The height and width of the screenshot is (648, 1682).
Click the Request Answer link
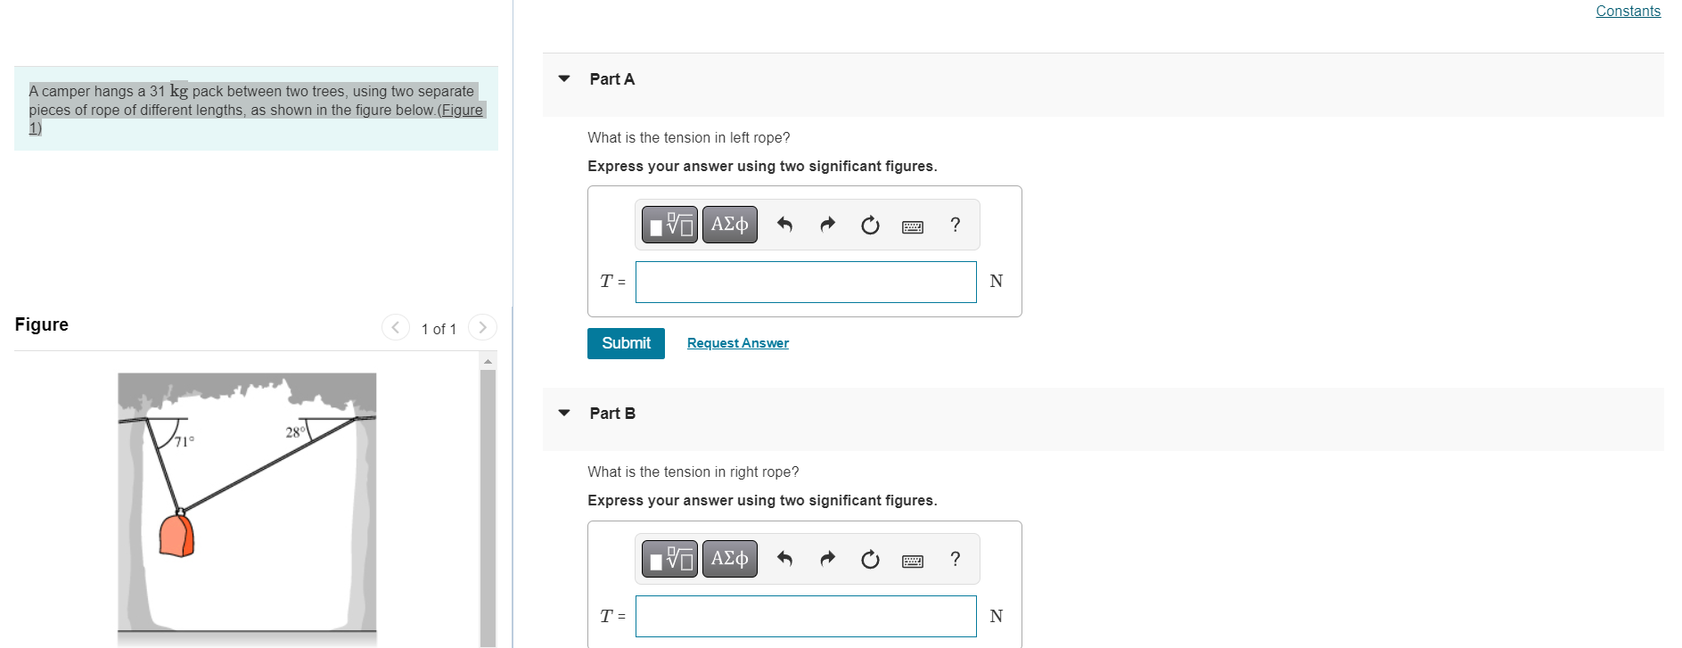(737, 343)
